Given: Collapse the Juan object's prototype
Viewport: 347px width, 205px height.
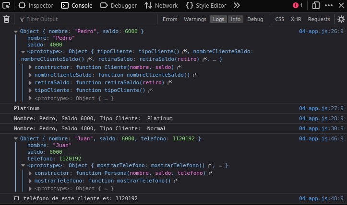Looking at the screenshot, I should (23, 165).
